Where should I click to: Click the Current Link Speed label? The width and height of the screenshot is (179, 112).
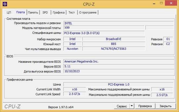(x=48, y=94)
